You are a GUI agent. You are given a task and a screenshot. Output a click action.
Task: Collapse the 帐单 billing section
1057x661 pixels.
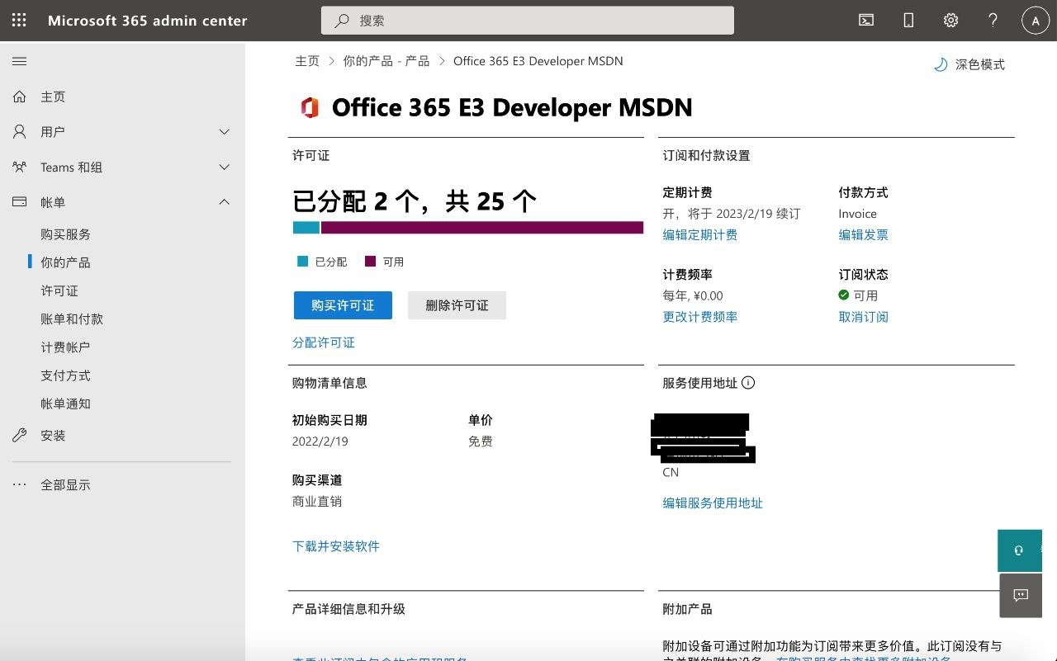(x=224, y=202)
